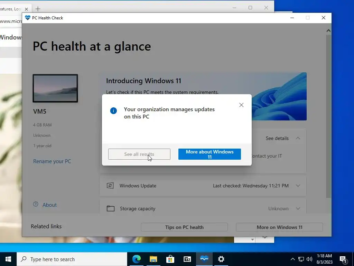This screenshot has height=266, width=354.
Task: Collapse the See details chevron
Action: (x=298, y=138)
